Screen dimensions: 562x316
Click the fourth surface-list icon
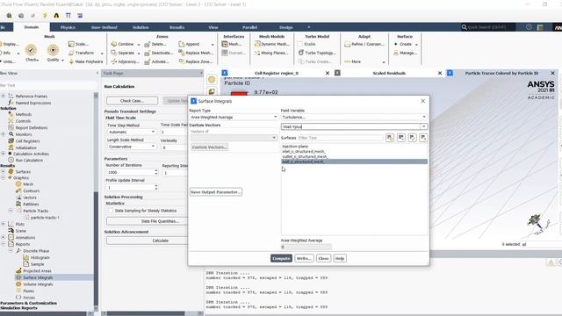[x=423, y=138]
